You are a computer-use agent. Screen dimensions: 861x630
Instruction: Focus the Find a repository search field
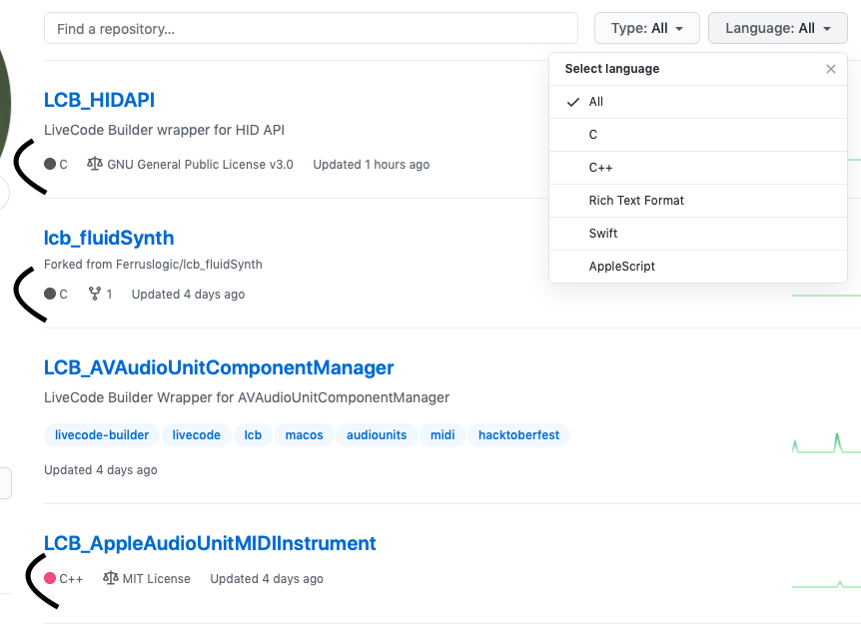[x=311, y=29]
